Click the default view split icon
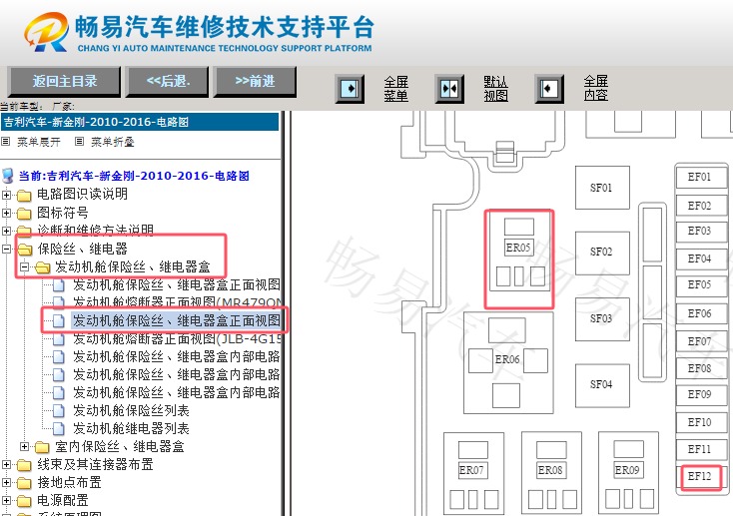 click(449, 89)
